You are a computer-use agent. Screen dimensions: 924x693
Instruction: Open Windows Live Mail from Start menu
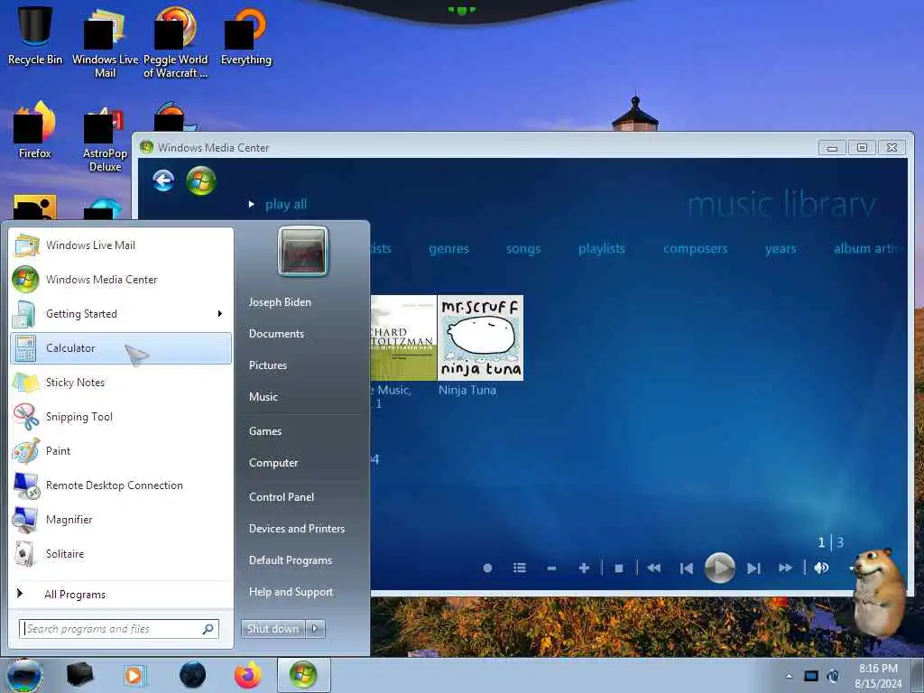click(x=121, y=245)
